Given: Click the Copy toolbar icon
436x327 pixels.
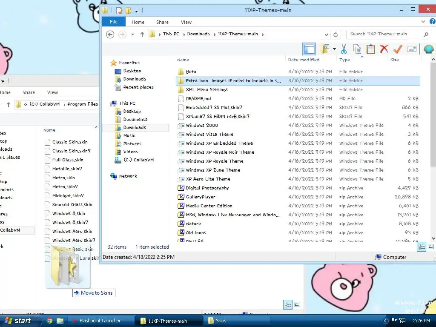Looking at the screenshot, I should point(357,49).
